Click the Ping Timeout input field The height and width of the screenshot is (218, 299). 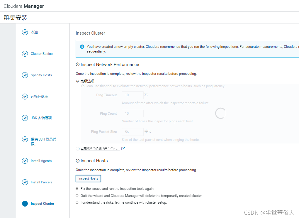click(132, 95)
